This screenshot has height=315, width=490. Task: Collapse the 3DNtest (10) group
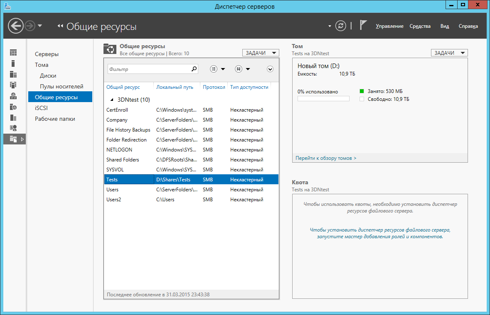tap(111, 100)
